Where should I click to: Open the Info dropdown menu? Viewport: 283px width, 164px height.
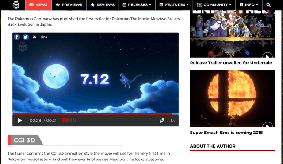pyautogui.click(x=249, y=5)
